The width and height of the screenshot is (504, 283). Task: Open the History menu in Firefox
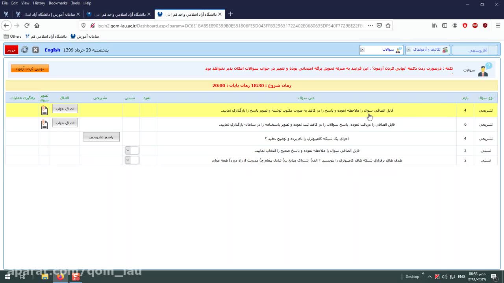[39, 3]
